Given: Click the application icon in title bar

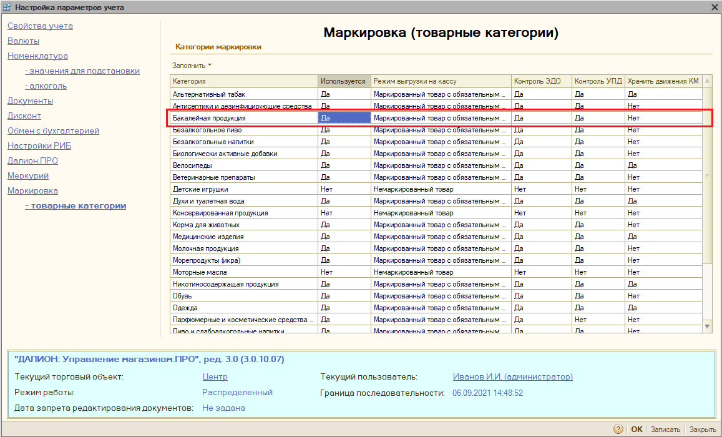Looking at the screenshot, I should [x=7, y=7].
